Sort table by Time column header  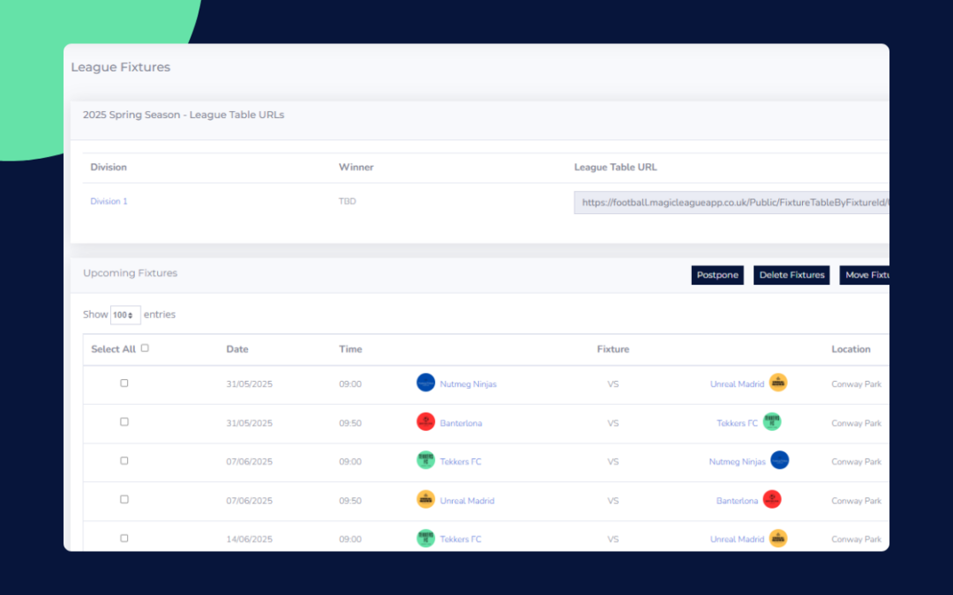click(x=350, y=349)
